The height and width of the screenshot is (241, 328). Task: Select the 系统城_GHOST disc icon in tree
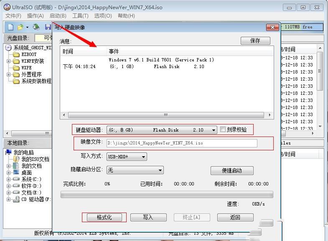[x=9, y=48]
